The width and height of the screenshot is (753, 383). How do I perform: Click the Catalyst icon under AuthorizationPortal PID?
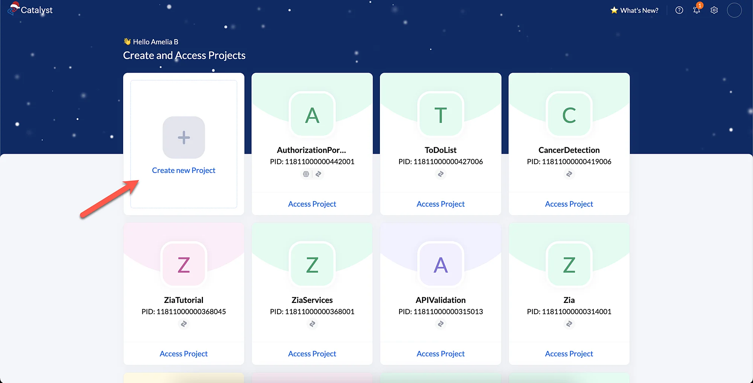[319, 174]
